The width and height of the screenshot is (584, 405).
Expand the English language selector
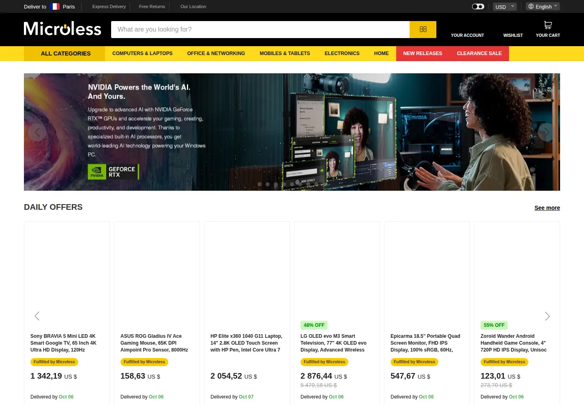click(543, 6)
